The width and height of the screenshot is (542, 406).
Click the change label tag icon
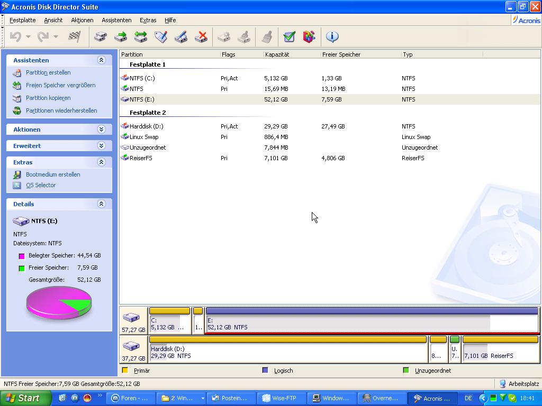161,36
